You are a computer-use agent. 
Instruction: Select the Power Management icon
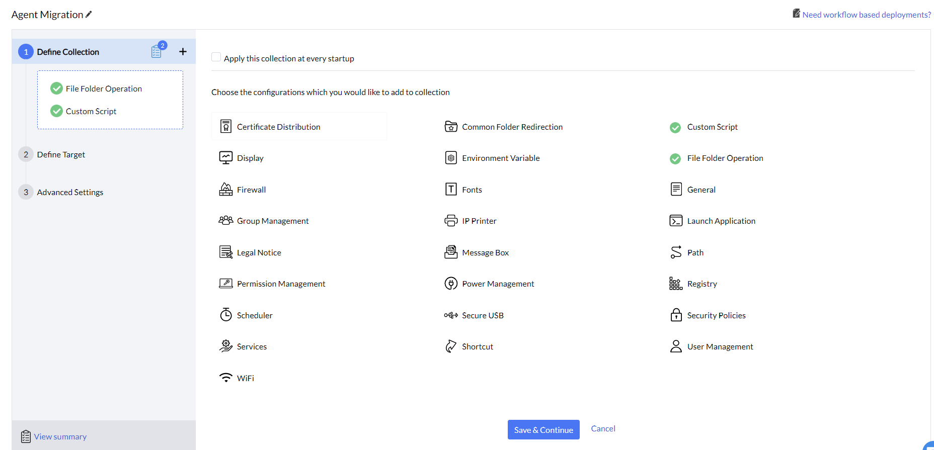(451, 284)
